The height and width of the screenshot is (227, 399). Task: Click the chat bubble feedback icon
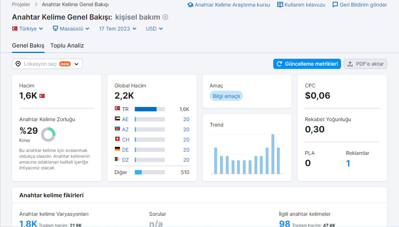(335, 5)
